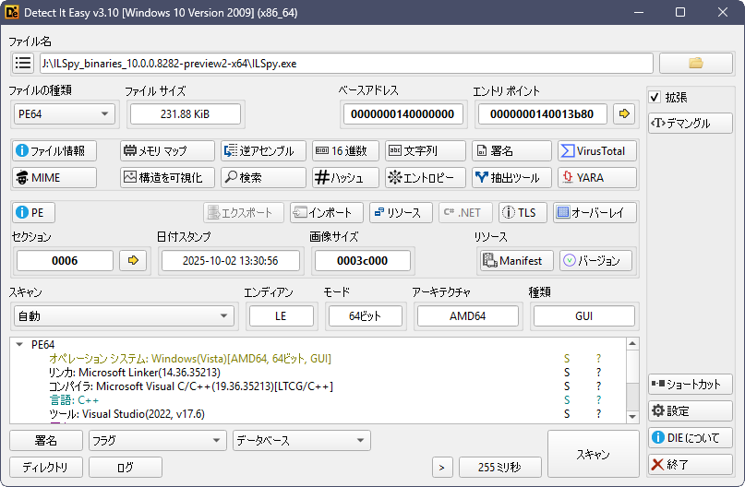Collapse the PE64 tree node
The image size is (745, 487).
pos(19,345)
